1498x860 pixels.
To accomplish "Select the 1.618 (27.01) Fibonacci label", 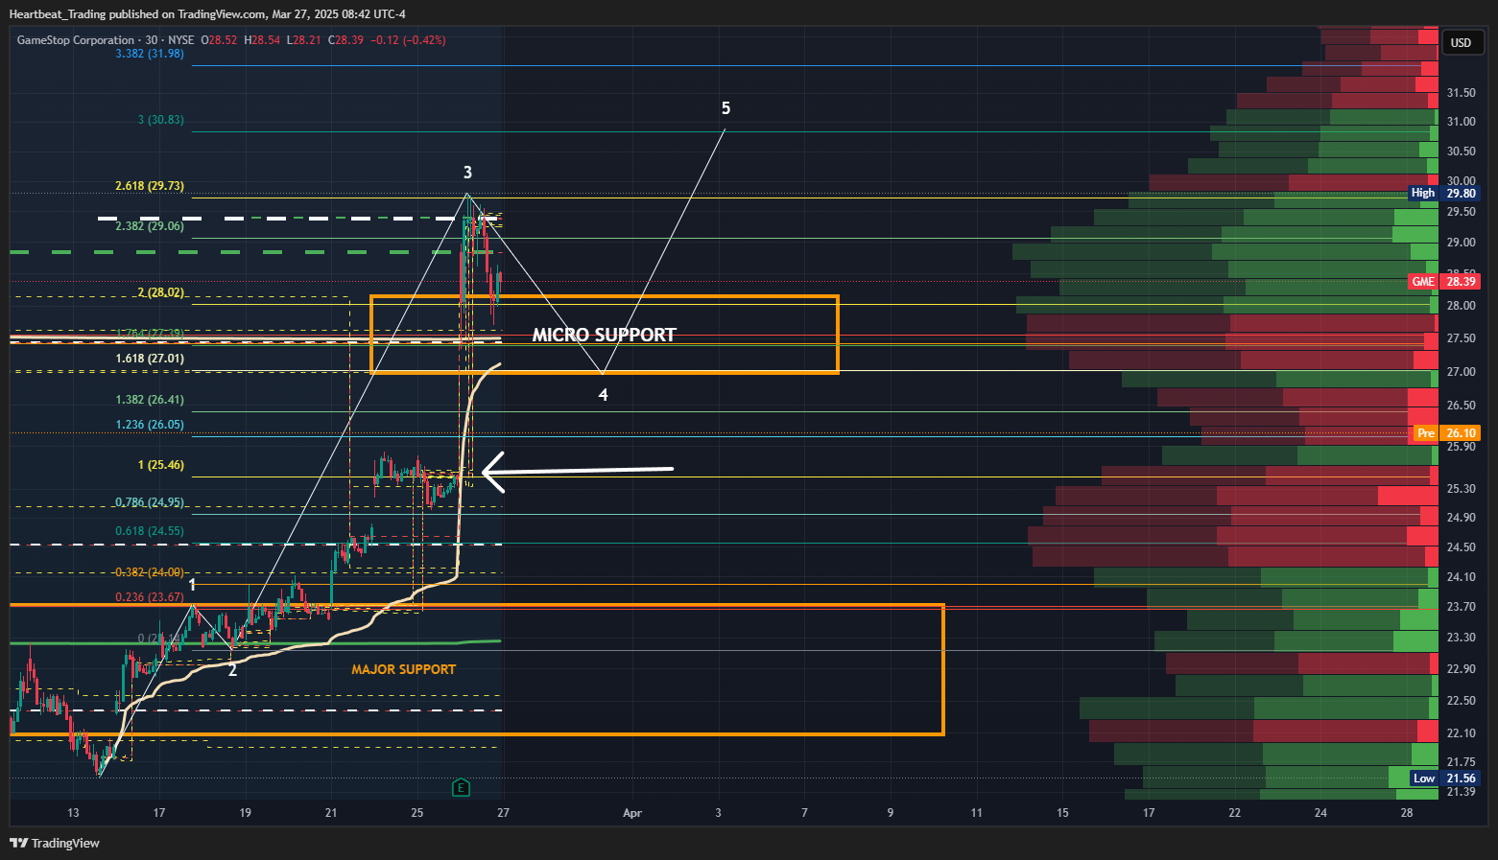I will click(x=150, y=359).
